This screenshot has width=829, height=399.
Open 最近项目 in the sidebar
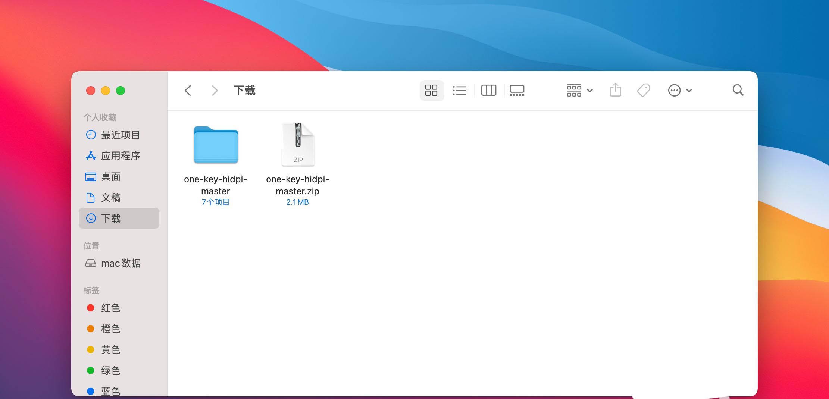click(120, 135)
